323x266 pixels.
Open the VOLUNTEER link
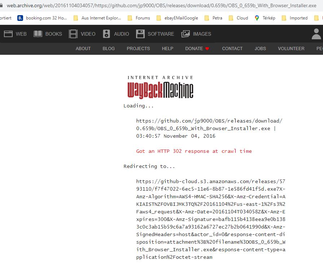(x=291, y=49)
